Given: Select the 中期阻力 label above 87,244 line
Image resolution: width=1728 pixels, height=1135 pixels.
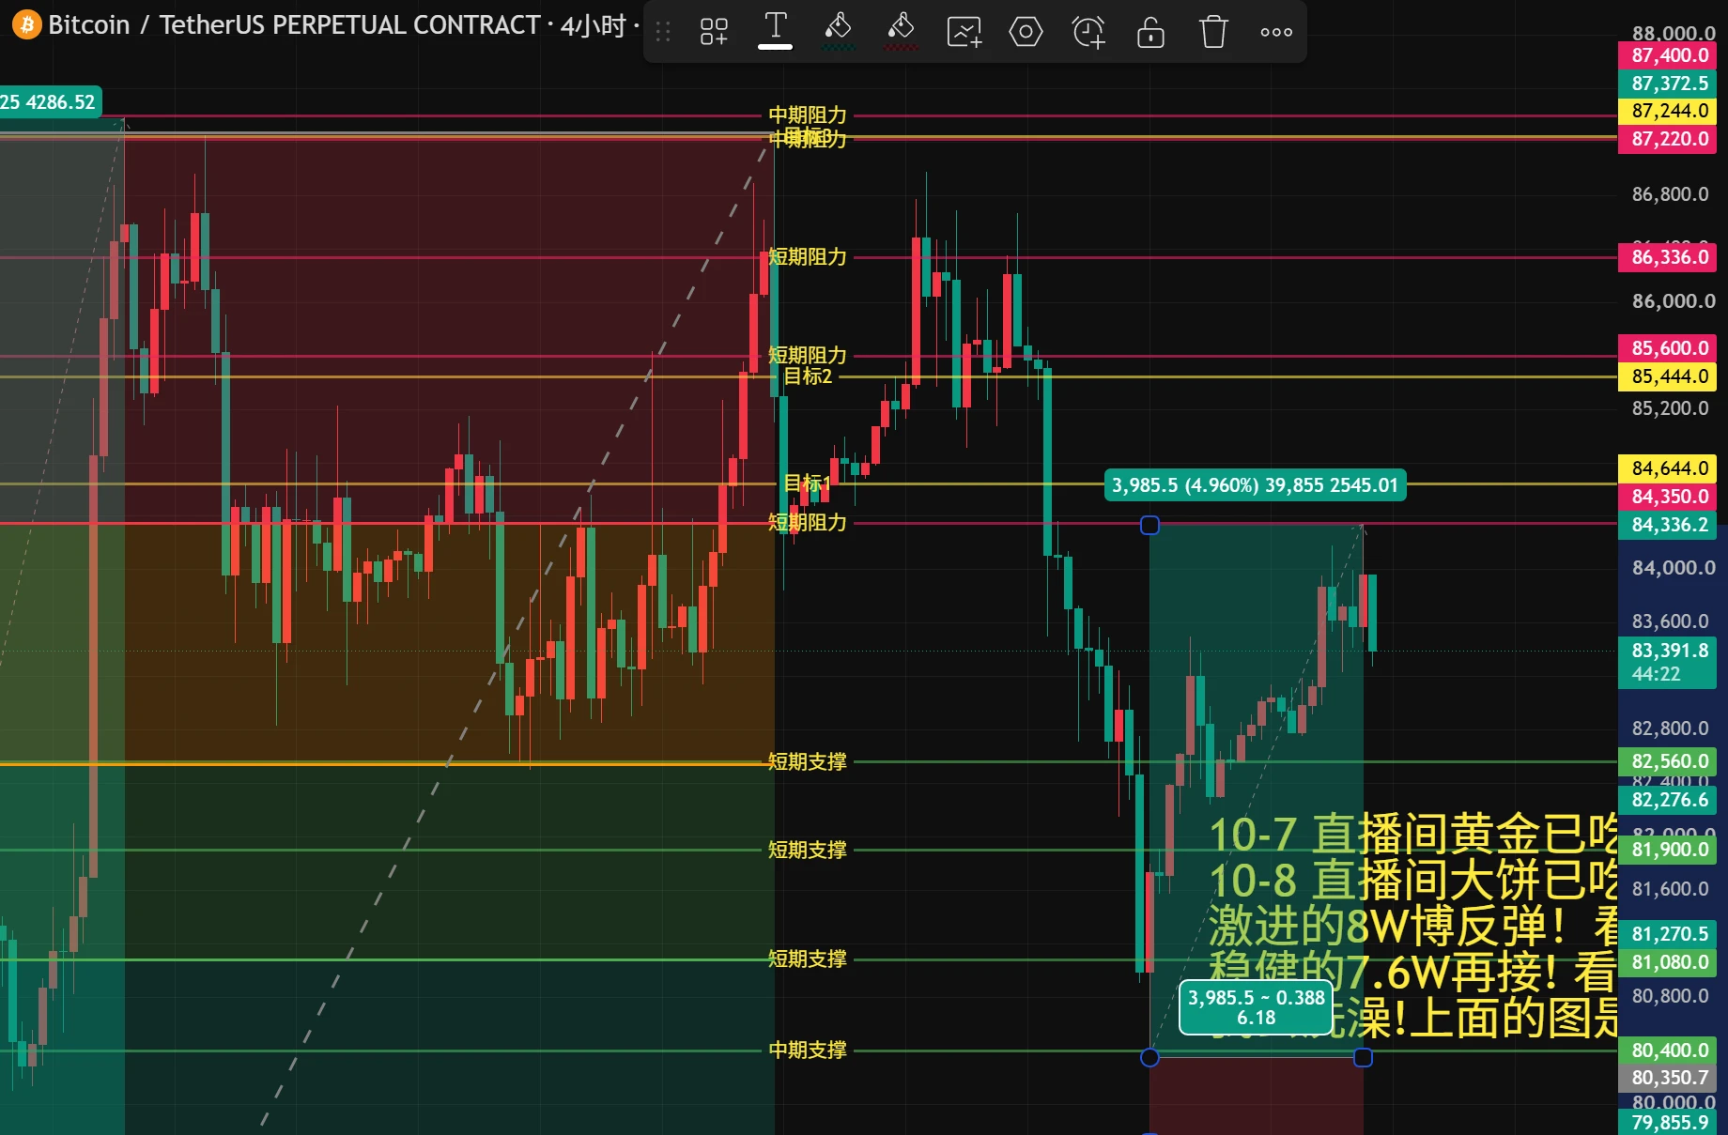Looking at the screenshot, I should (x=808, y=115).
